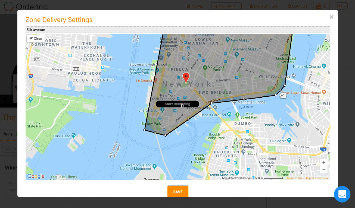Zoom in the map with plus button
The image size is (355, 208).
tap(324, 162)
